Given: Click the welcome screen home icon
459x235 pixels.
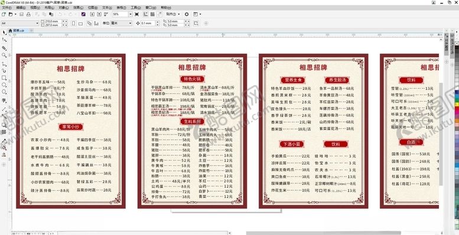Looking at the screenshot, I should [x=10, y=31].
